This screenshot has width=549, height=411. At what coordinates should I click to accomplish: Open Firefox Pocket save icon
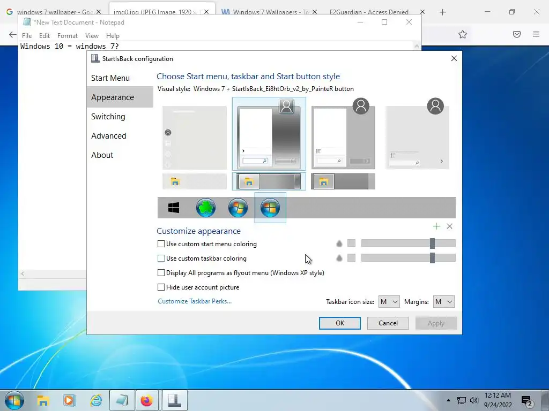pos(517,34)
